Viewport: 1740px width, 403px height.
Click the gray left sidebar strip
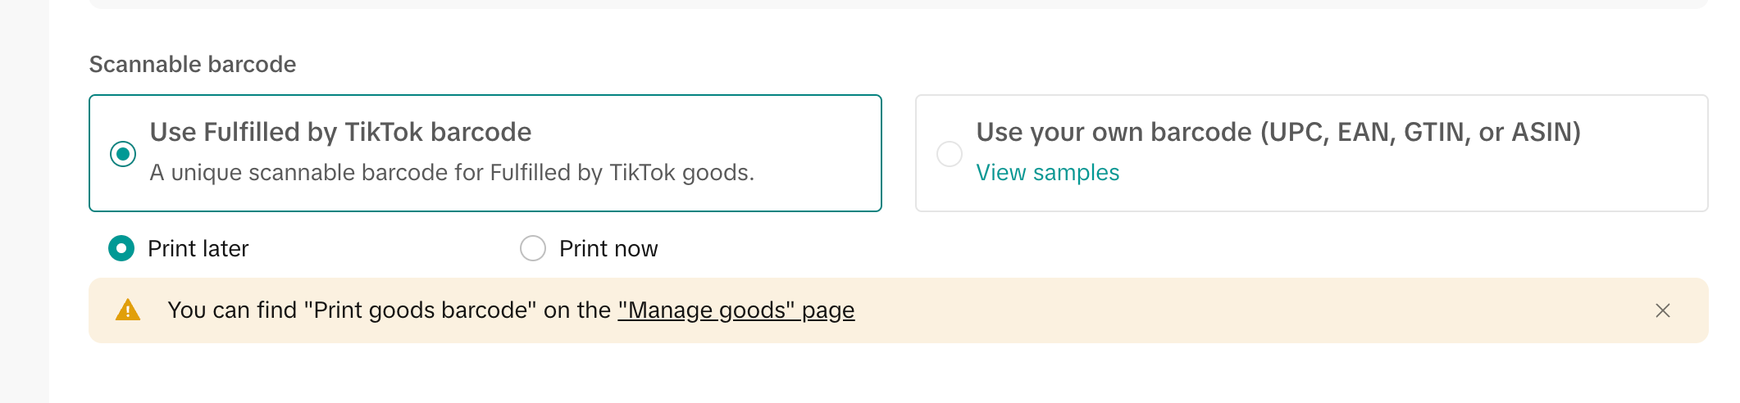click(25, 205)
